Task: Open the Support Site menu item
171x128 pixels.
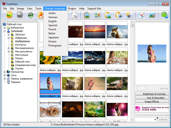Action: coord(94,9)
